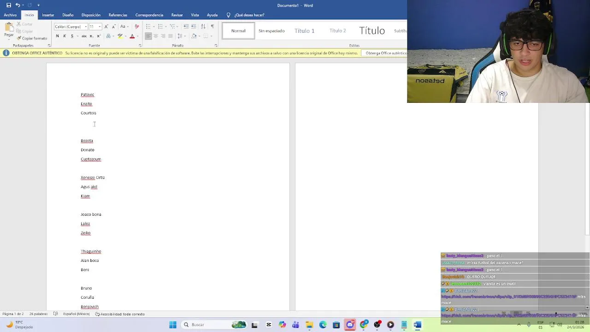Screen dimensions: 590x332
Task: Open text effects and typography icon
Action: [108, 36]
